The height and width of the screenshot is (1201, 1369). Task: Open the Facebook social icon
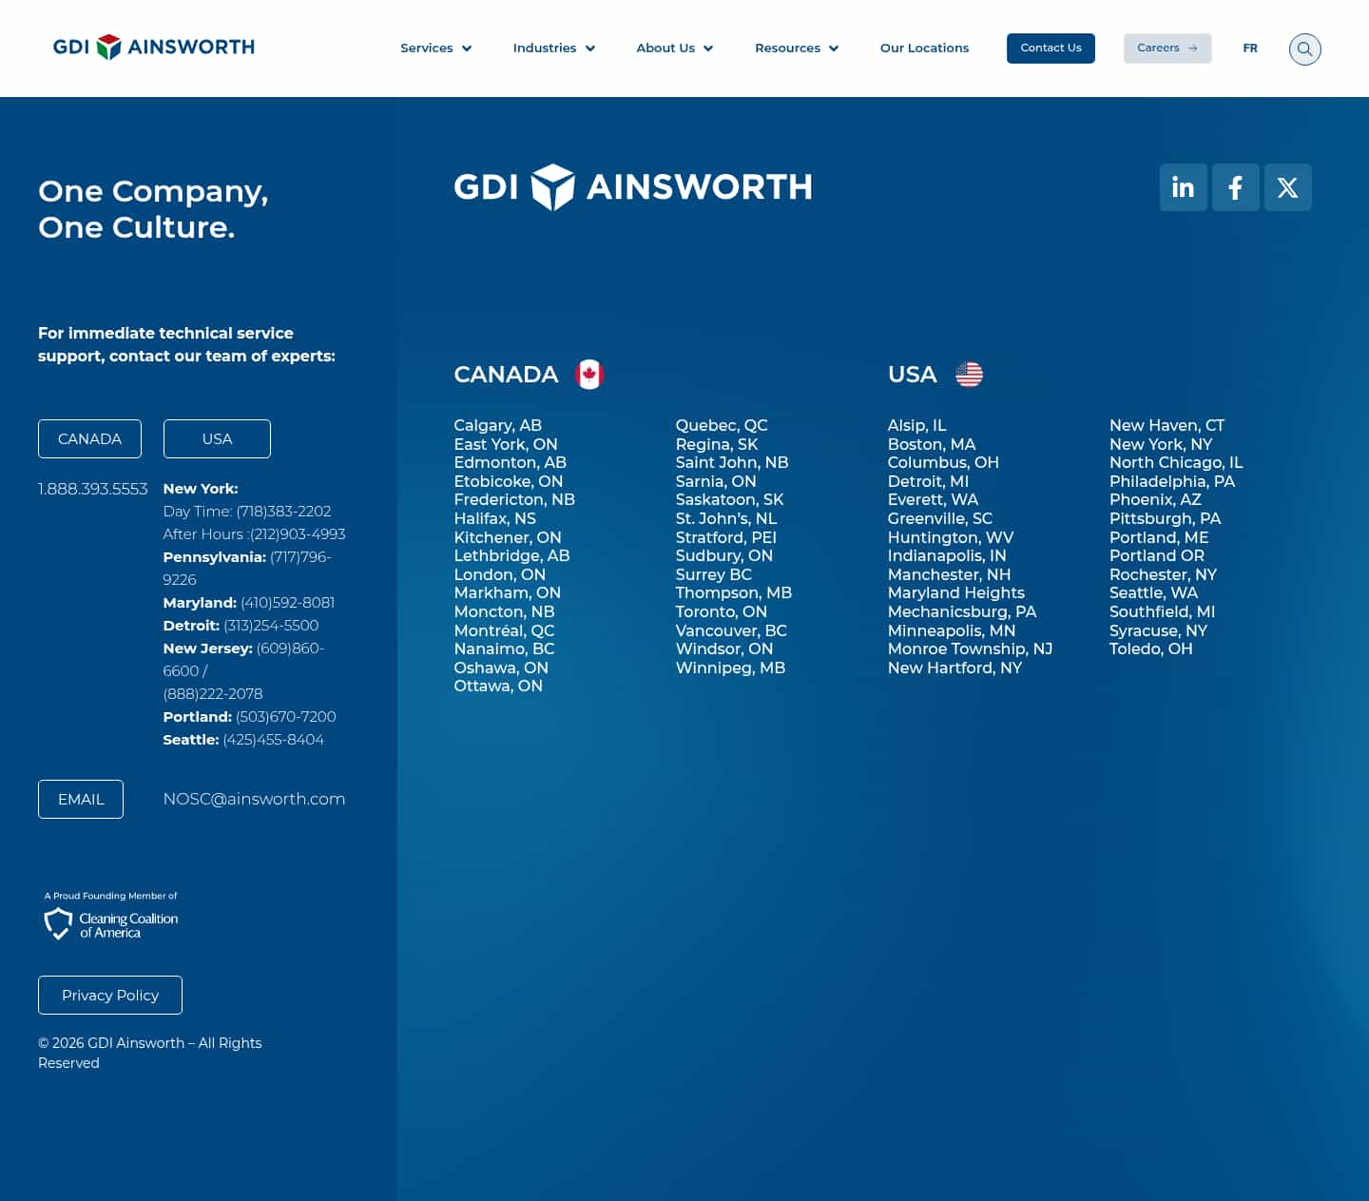click(1235, 187)
